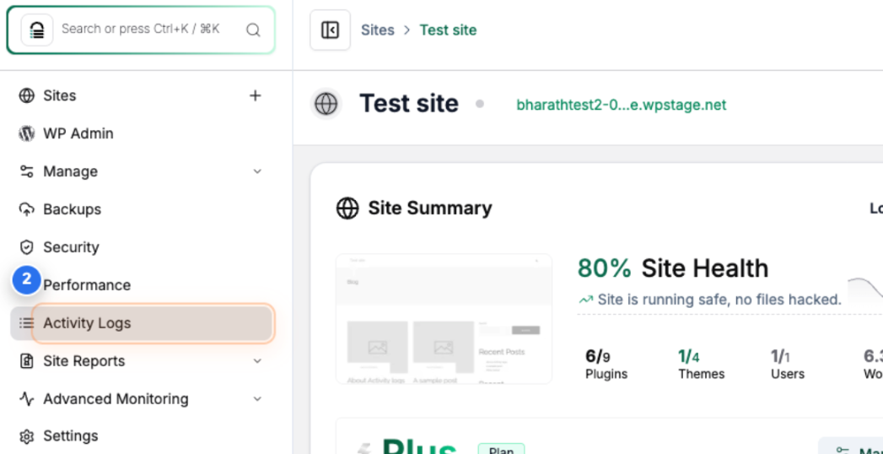Click the 1/1 Users stat
The image size is (883, 454).
click(x=787, y=364)
